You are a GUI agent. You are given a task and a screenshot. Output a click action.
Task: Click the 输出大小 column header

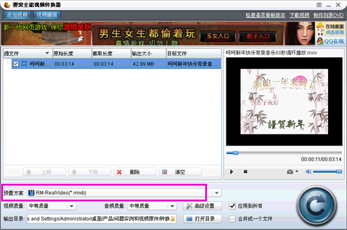pyautogui.click(x=149, y=54)
